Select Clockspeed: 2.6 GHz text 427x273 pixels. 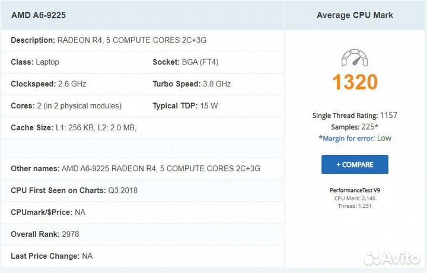49,83
